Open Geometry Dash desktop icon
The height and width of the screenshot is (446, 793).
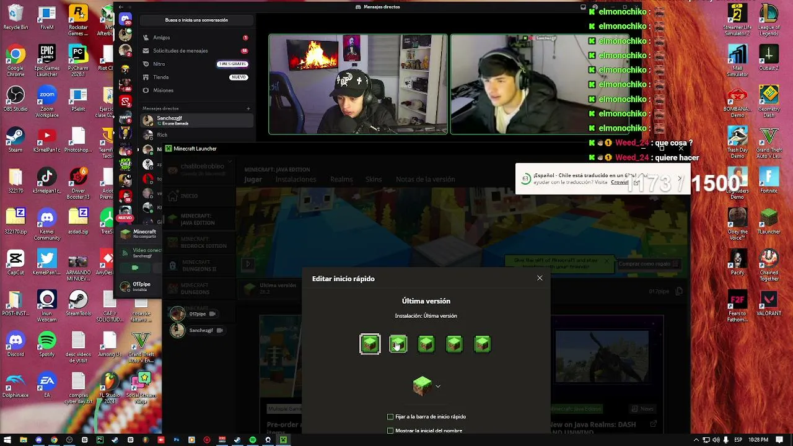tap(769, 102)
